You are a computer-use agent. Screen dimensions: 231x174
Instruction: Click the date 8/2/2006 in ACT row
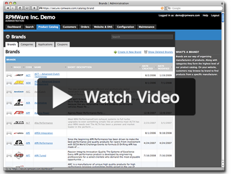coord(150,75)
